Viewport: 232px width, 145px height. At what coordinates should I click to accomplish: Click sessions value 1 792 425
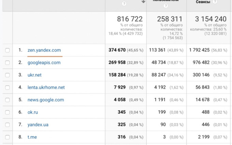[199, 50]
